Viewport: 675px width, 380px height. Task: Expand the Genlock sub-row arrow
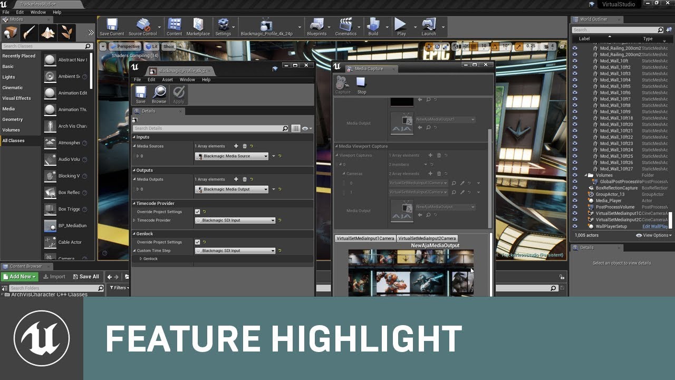coord(141,259)
